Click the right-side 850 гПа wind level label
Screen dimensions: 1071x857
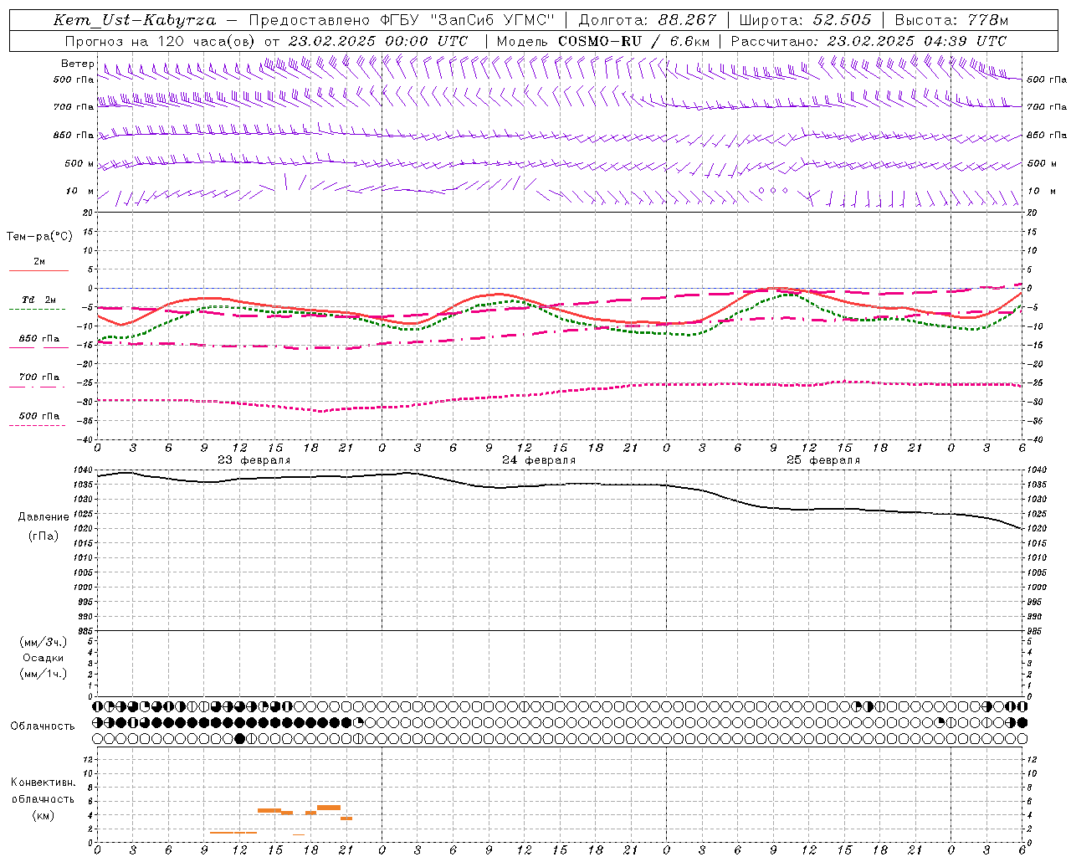point(1047,135)
